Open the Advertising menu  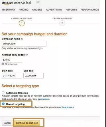54,10
